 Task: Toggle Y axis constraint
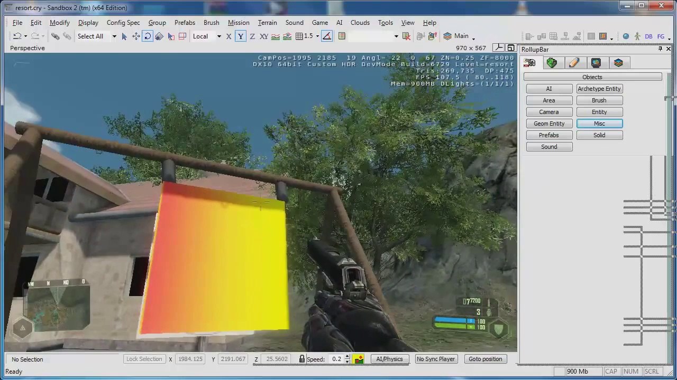coord(241,36)
